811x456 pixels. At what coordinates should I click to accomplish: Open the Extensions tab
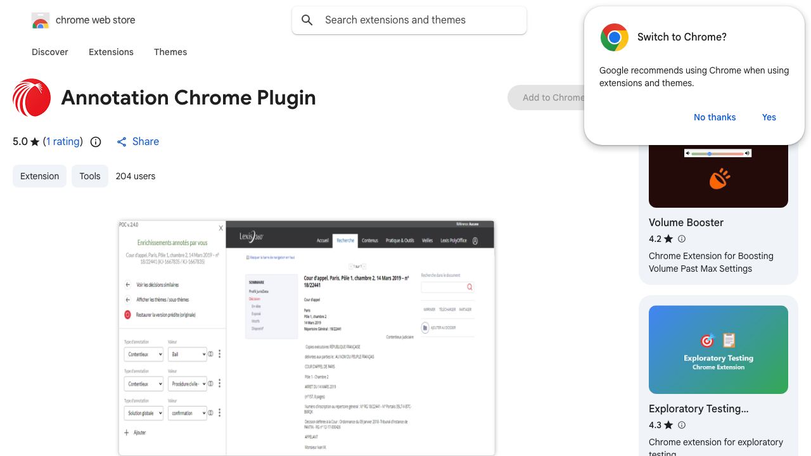111,52
